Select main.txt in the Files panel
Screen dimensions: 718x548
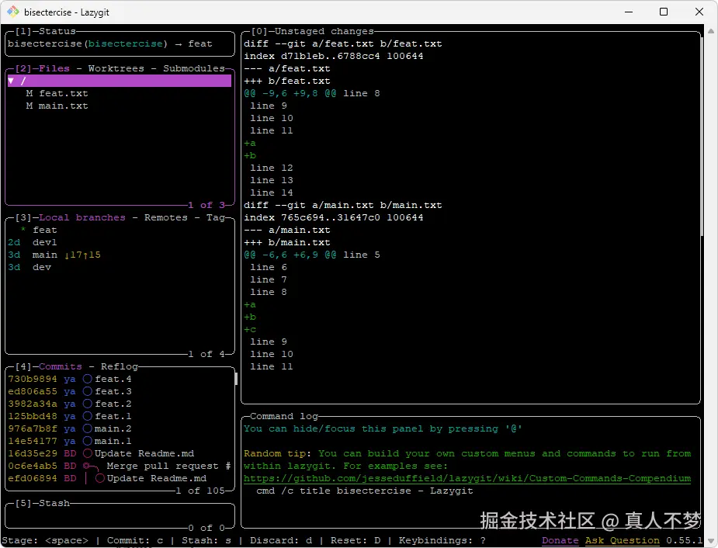coord(63,106)
